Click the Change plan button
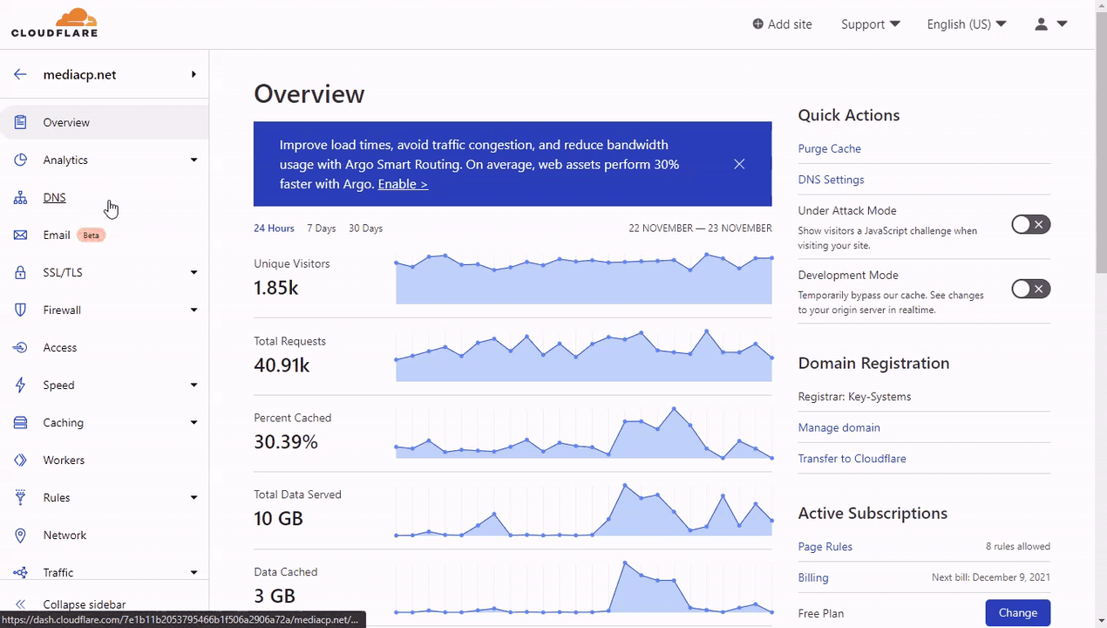Screen dimensions: 1107x628 click(x=1017, y=613)
